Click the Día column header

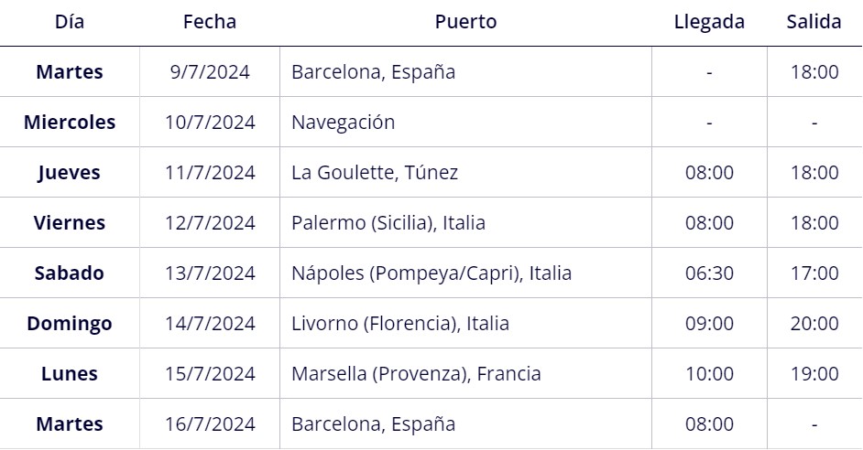tap(70, 21)
